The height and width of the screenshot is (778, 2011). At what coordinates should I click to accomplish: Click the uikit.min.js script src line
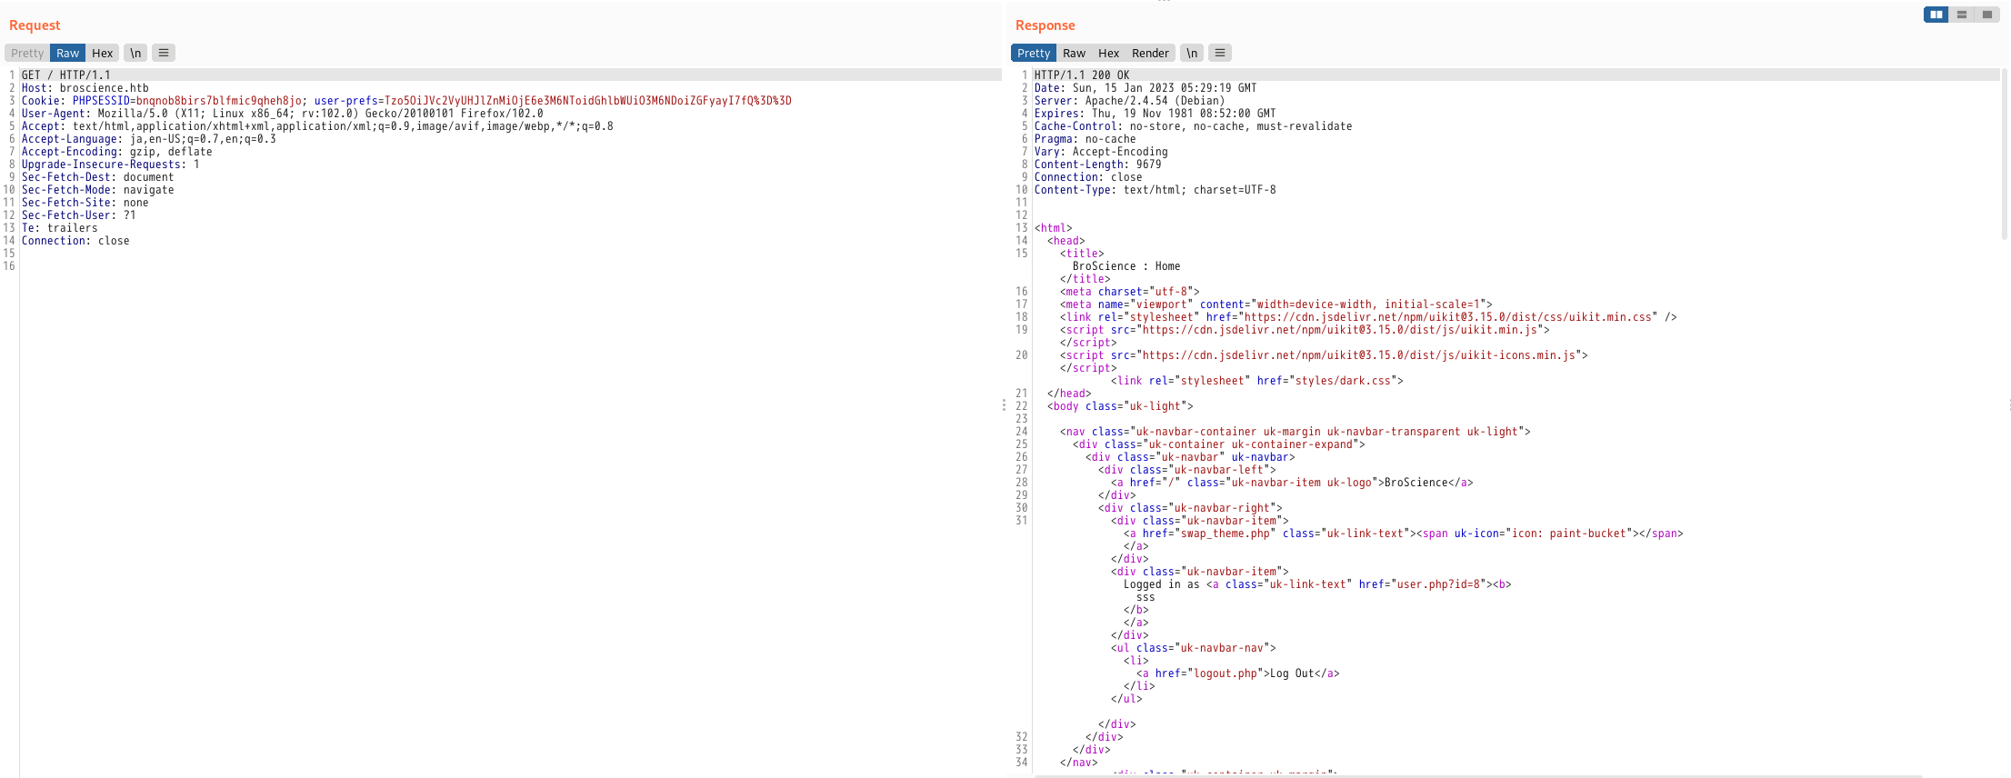tap(1305, 330)
